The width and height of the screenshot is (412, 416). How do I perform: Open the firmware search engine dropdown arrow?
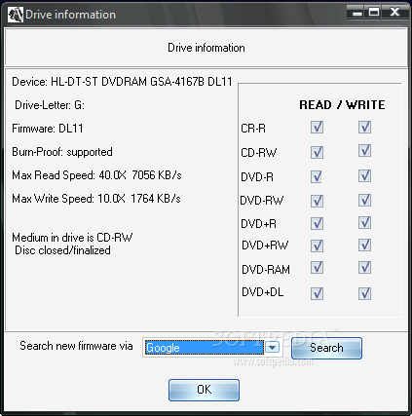[272, 348]
